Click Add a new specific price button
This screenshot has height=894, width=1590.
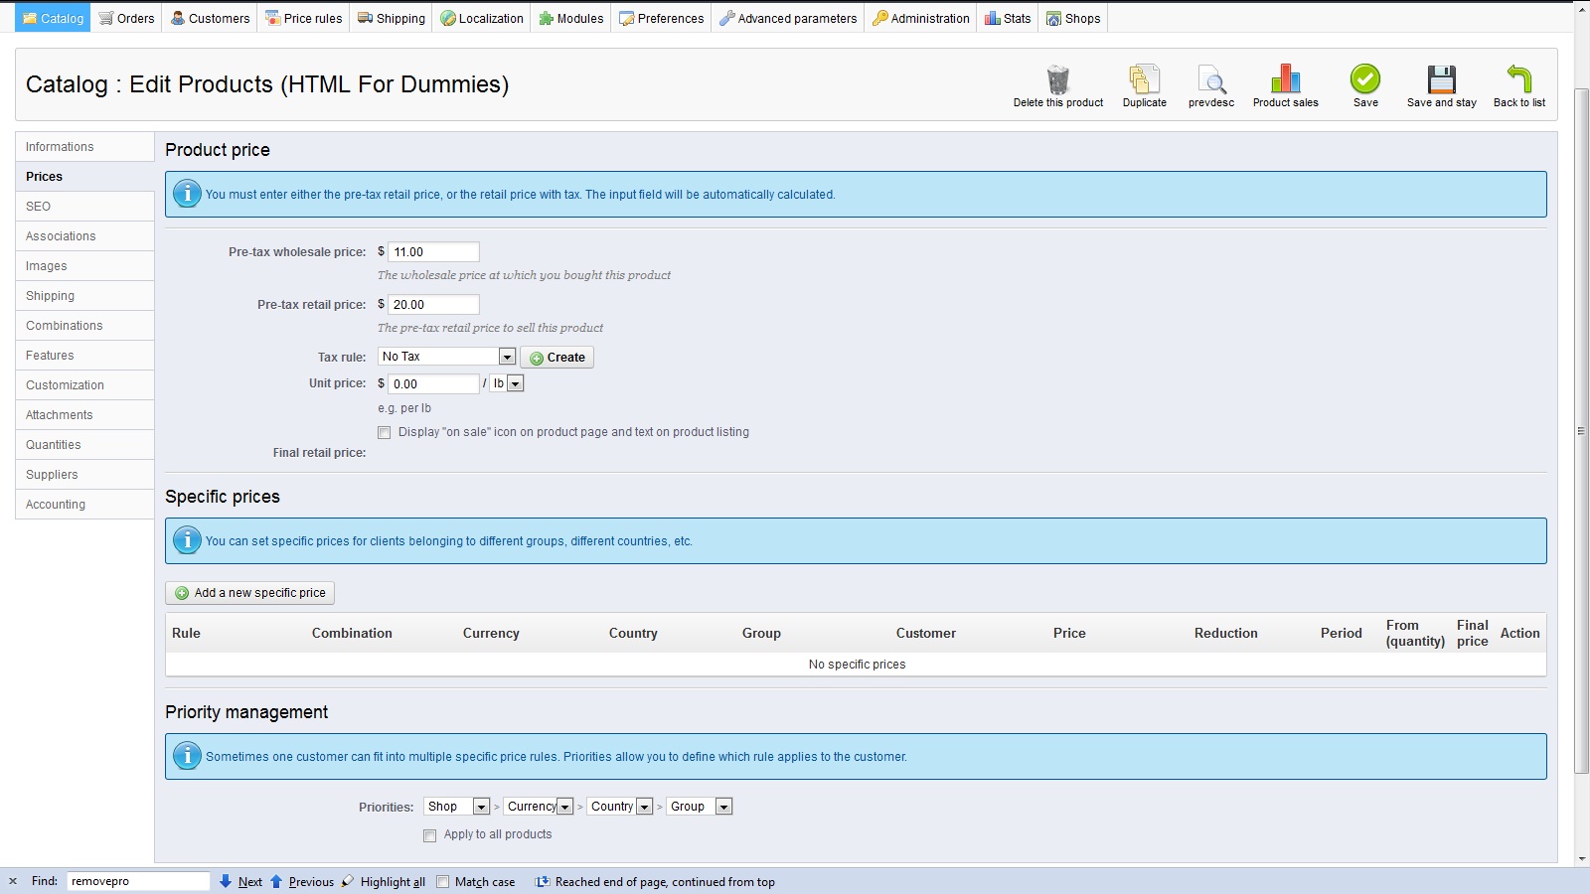[250, 593]
